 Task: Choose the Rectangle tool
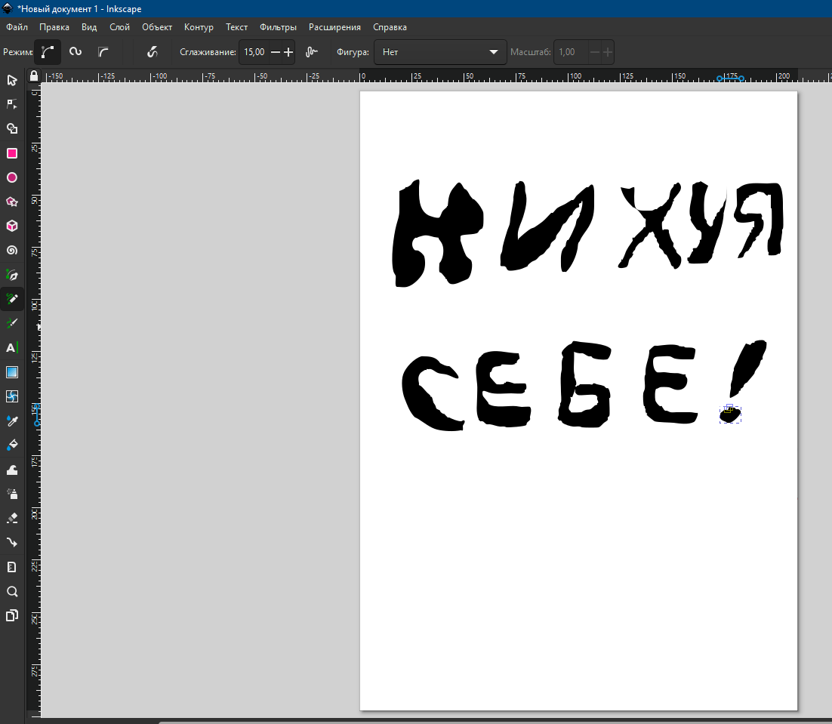tap(12, 153)
